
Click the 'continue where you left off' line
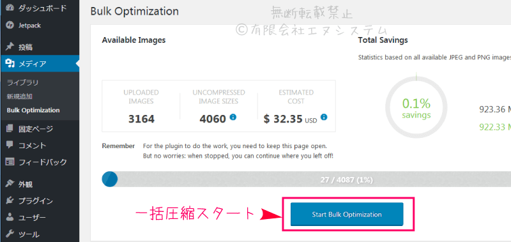pyautogui.click(x=238, y=156)
